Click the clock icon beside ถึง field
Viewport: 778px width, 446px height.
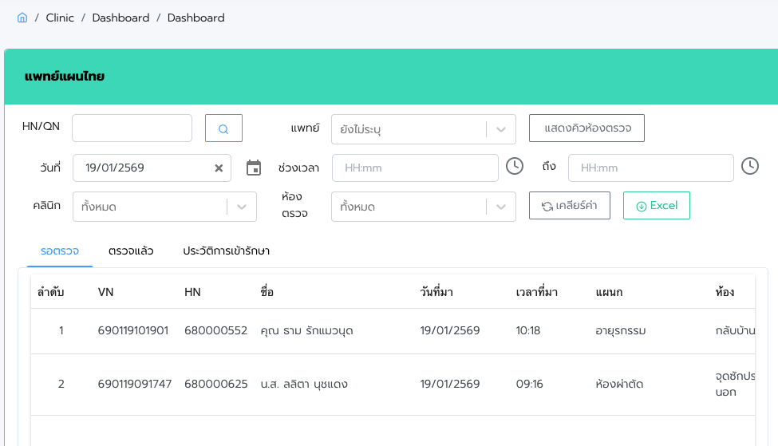coord(749,166)
